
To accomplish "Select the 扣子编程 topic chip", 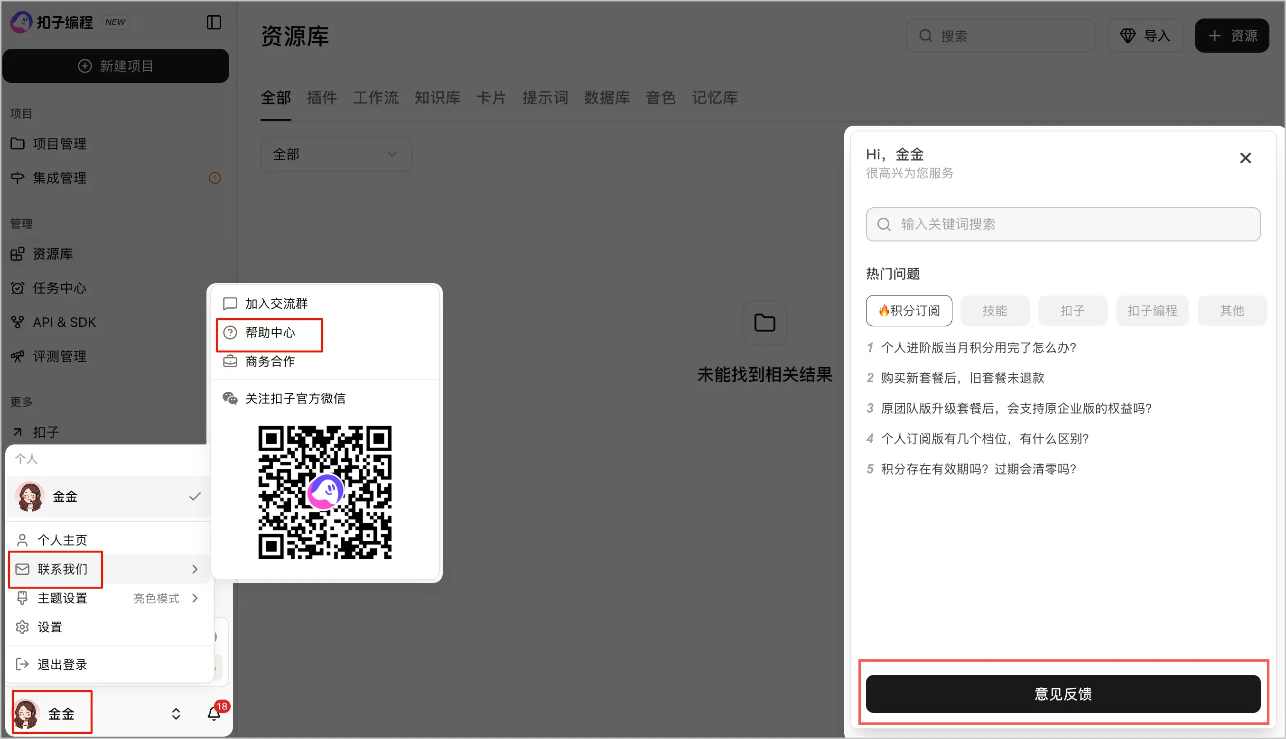I will click(x=1152, y=310).
